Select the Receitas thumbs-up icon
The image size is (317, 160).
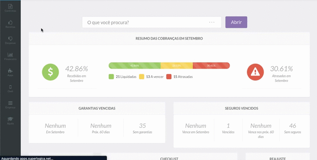click(10, 23)
